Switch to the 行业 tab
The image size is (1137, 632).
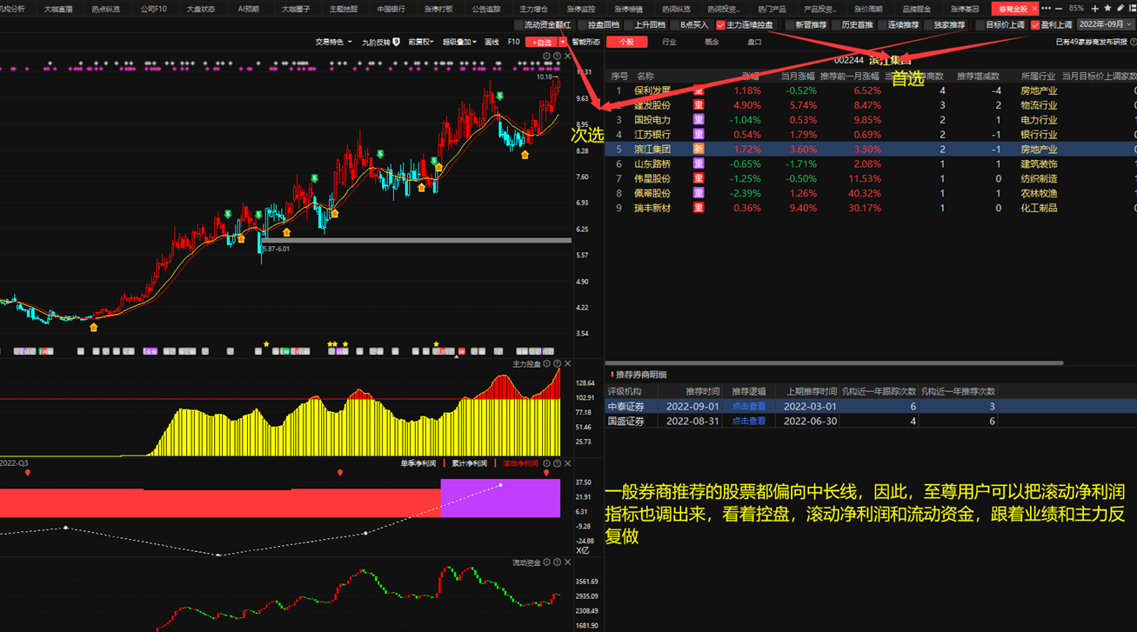point(669,42)
